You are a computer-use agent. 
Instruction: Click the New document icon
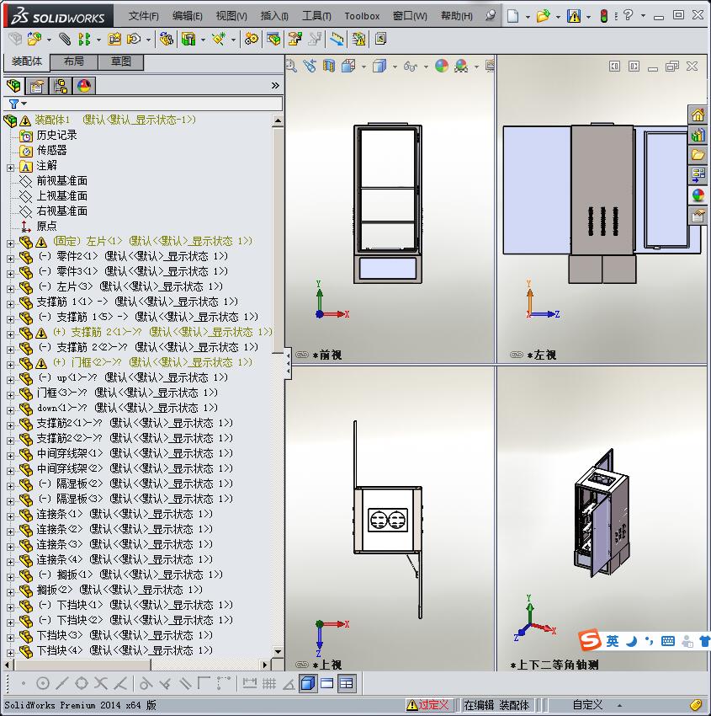pos(513,17)
